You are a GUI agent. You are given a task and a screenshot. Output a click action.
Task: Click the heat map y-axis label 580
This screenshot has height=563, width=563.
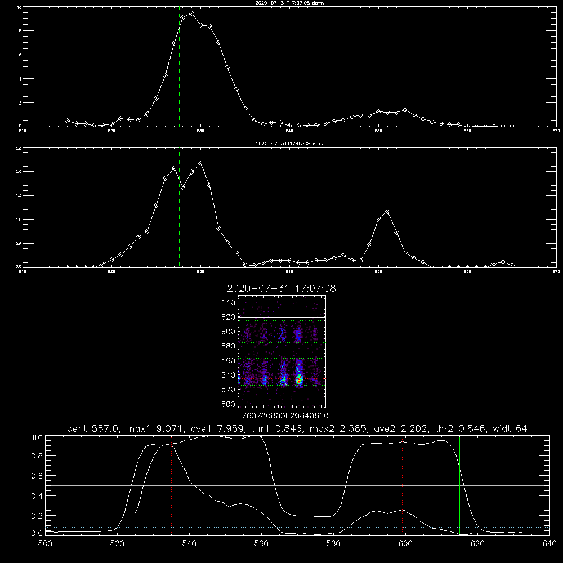tap(229, 346)
